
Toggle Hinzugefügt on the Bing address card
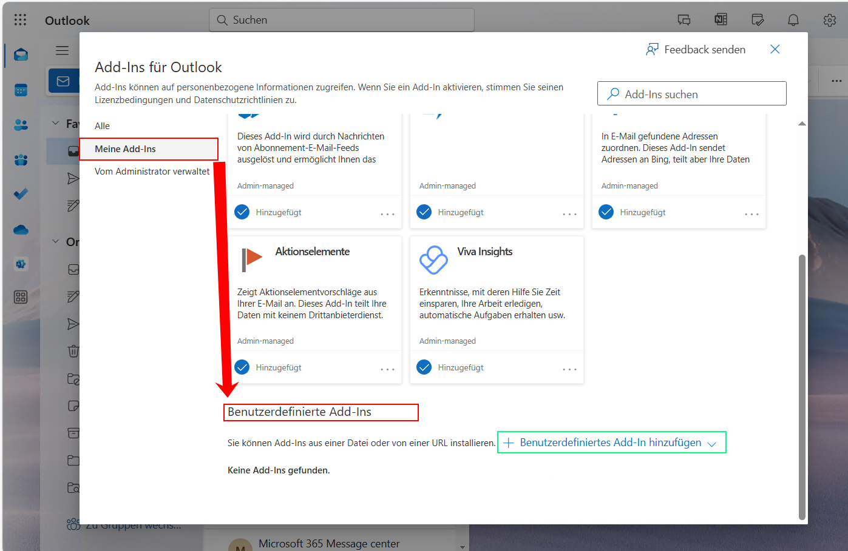click(x=606, y=212)
